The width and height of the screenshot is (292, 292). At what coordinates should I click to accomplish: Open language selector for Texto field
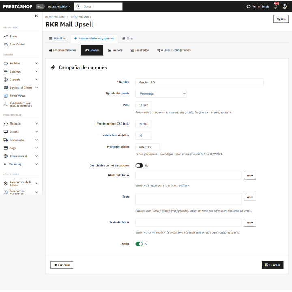[250, 197]
